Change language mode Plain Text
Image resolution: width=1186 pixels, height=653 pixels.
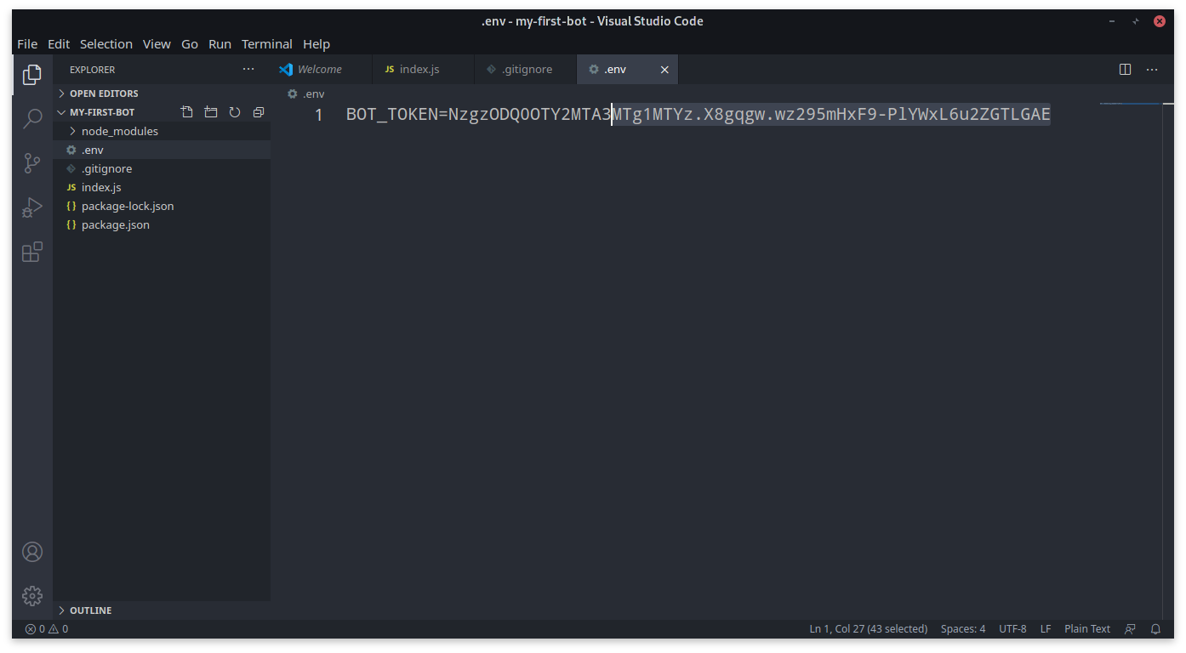pos(1087,629)
